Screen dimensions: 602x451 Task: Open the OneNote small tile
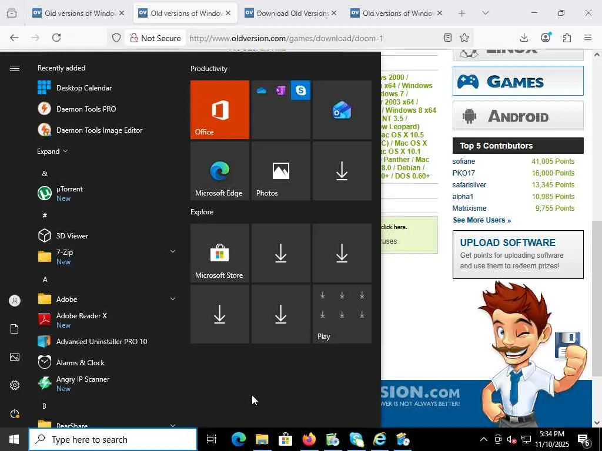281,90
